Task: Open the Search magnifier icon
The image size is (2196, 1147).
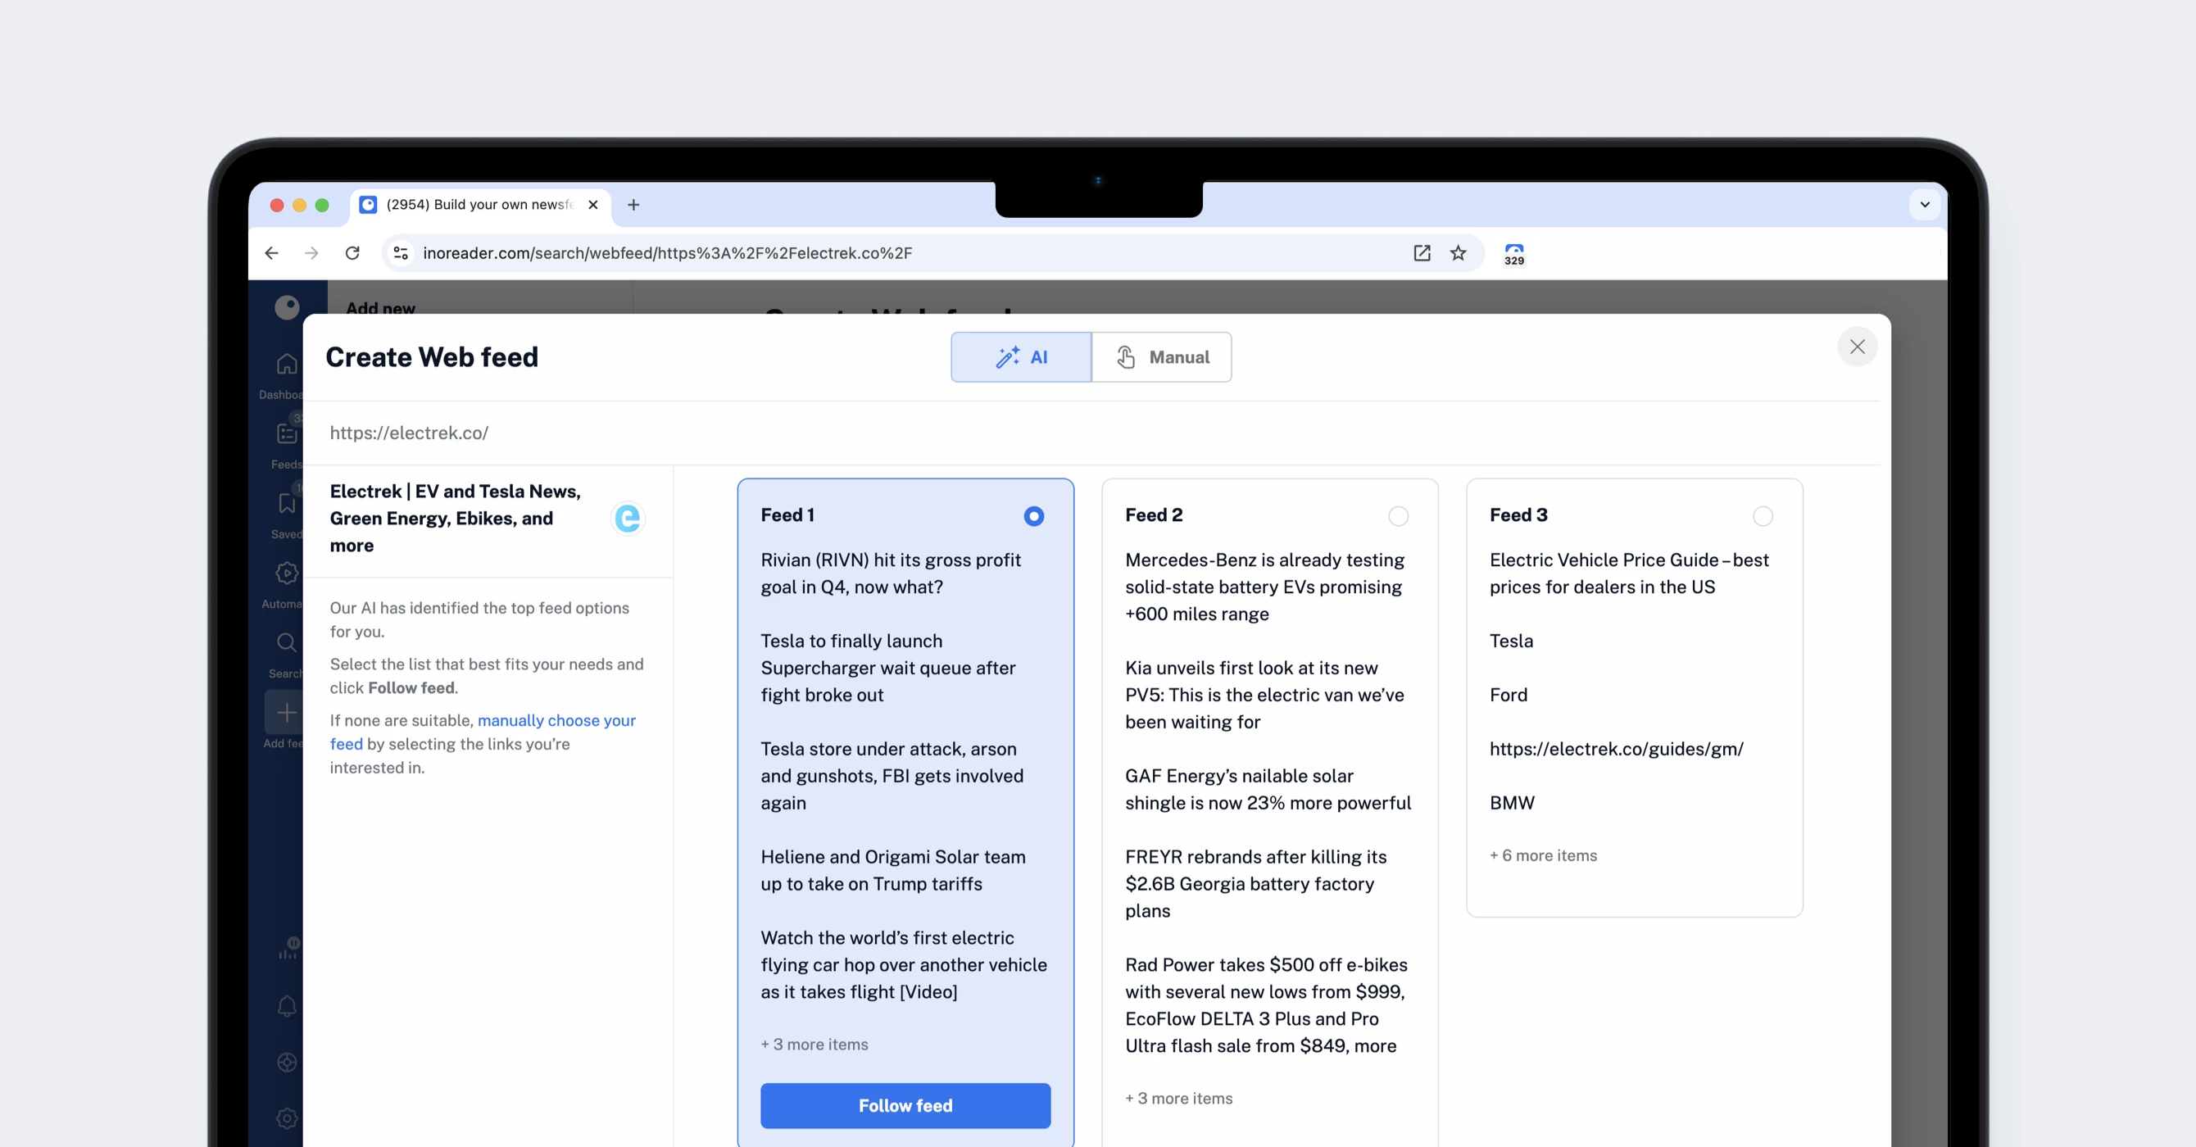Action: click(288, 642)
